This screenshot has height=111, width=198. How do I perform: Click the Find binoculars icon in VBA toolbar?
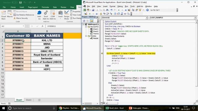point(107,10)
